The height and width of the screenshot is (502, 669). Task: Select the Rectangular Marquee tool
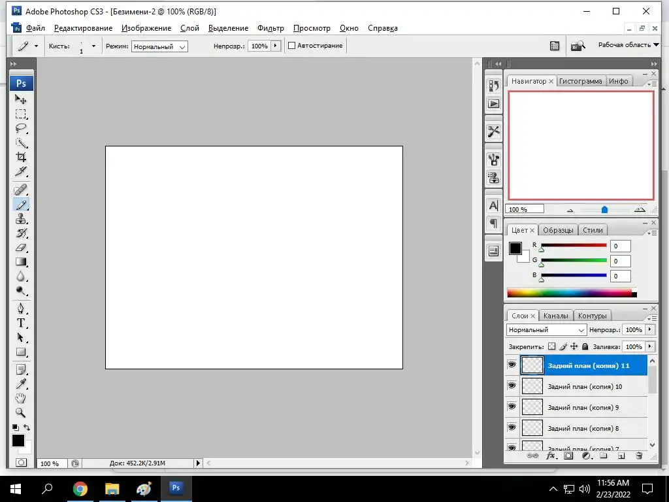pos(21,114)
